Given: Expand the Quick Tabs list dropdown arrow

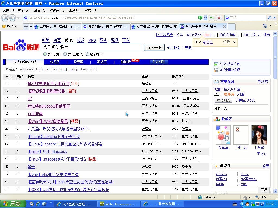Looking at the screenshot, I should click(x=31, y=27).
